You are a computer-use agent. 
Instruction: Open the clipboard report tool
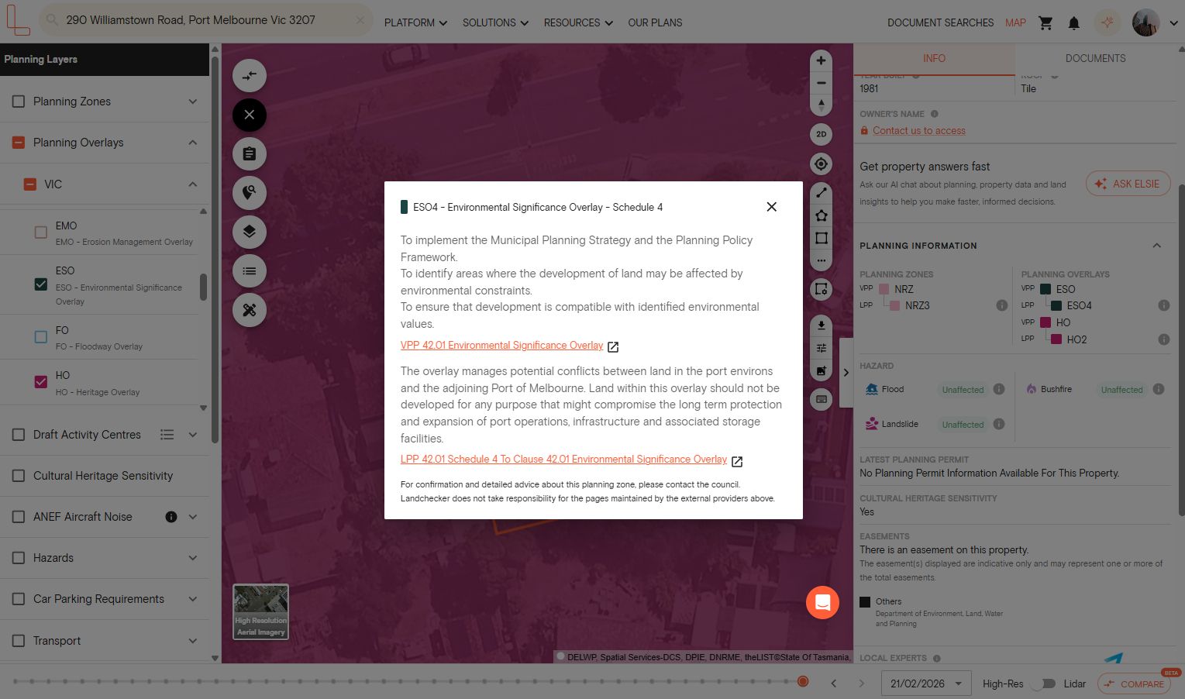(x=250, y=153)
